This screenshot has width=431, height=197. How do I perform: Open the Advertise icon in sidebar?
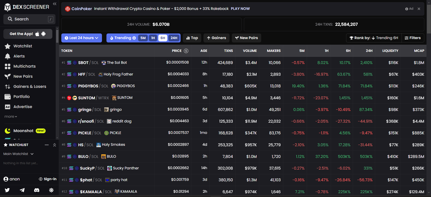(7, 107)
